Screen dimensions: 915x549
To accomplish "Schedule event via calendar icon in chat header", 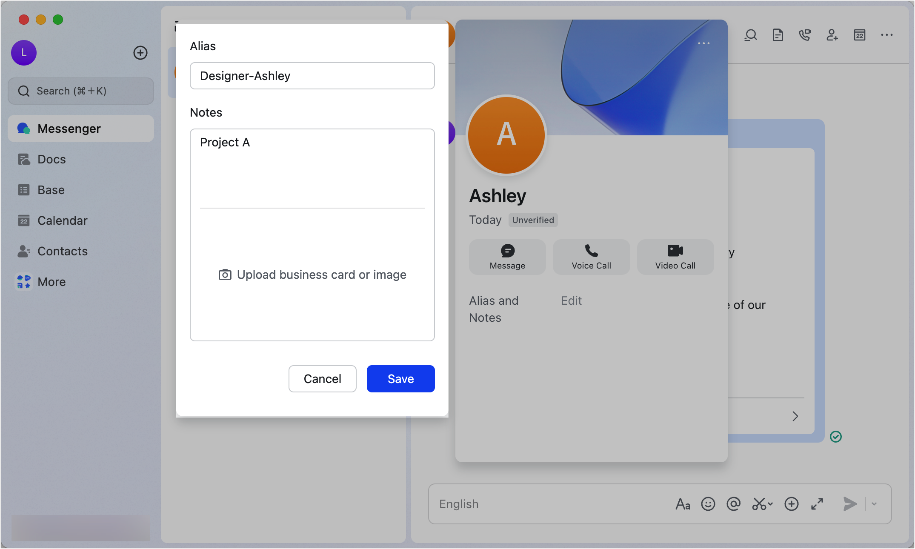I will [x=859, y=35].
